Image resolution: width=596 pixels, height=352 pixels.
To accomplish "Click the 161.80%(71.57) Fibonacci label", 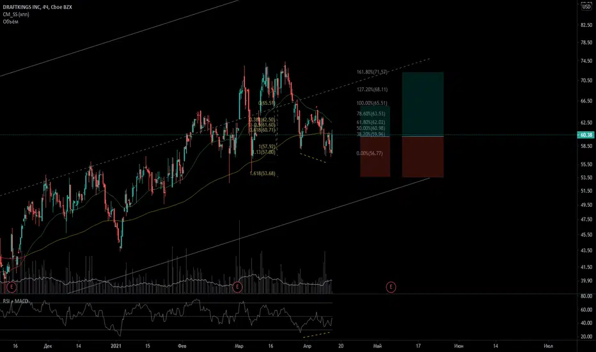I will [372, 72].
